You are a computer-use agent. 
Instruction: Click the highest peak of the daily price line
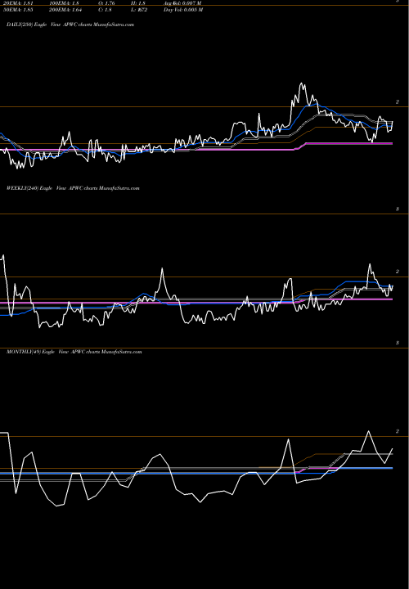click(x=302, y=83)
